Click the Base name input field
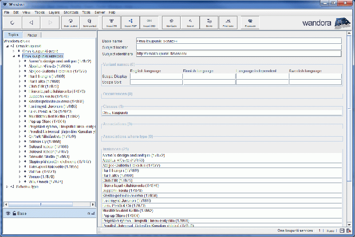This screenshot has height=237, width=355. [239, 41]
